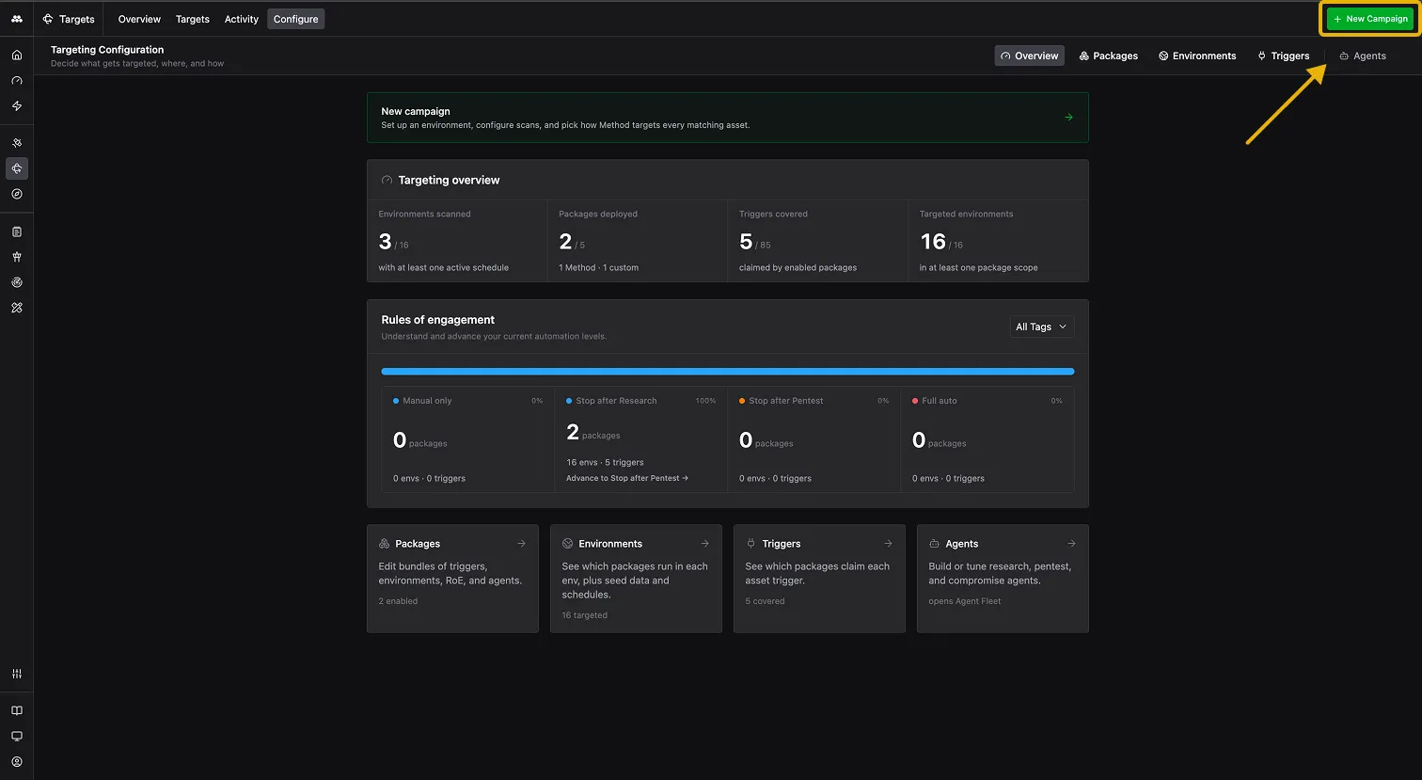Click the Advance to Stop after Pentest link
The width and height of the screenshot is (1422, 780).
click(x=627, y=478)
